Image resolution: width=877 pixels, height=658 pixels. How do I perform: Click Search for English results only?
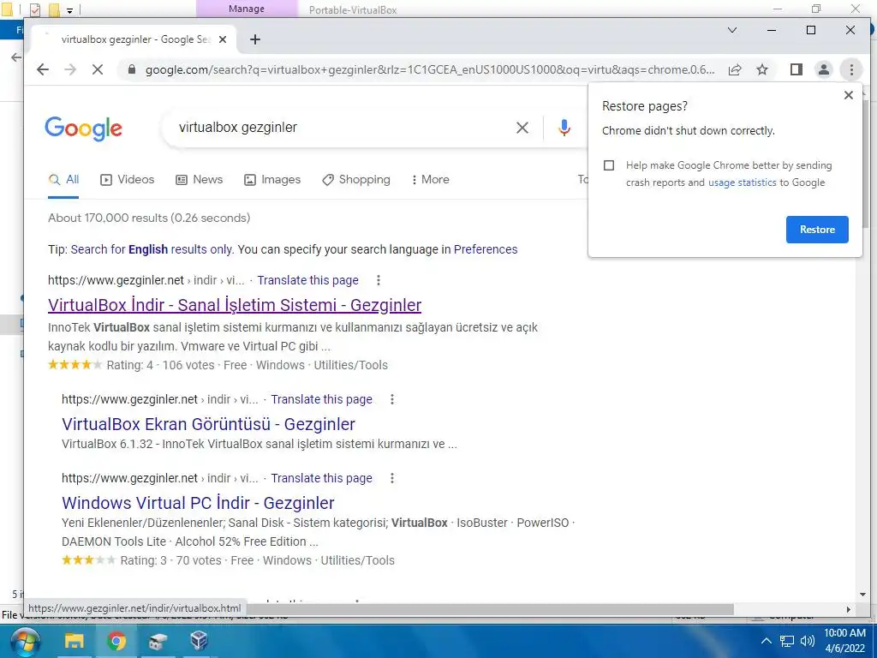click(152, 249)
